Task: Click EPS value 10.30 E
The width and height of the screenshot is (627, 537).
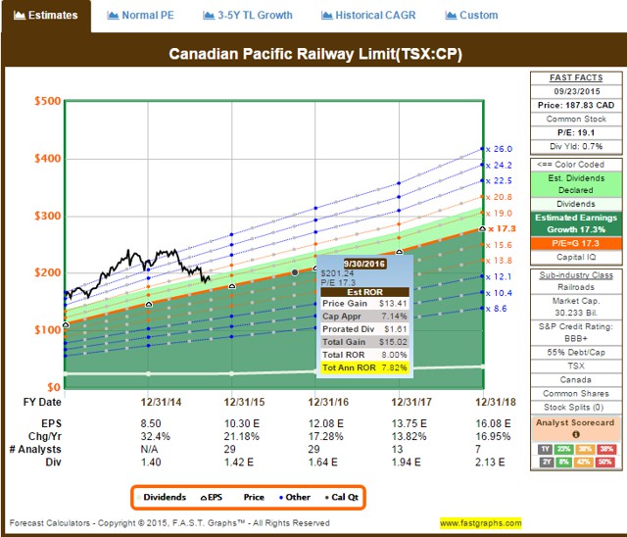Action: tap(242, 423)
